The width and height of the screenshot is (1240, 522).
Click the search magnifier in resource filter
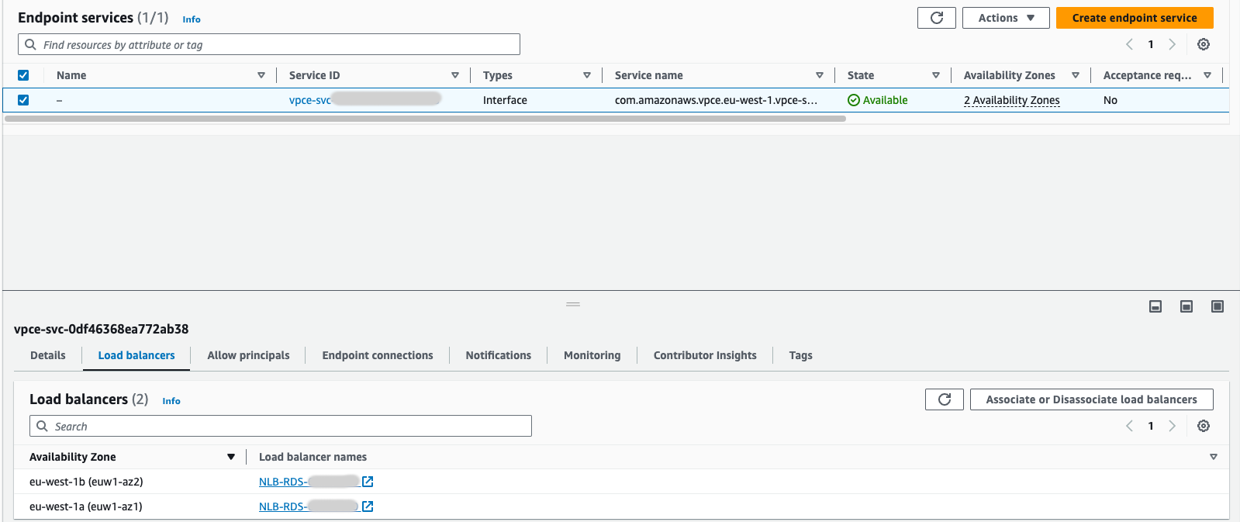[30, 44]
